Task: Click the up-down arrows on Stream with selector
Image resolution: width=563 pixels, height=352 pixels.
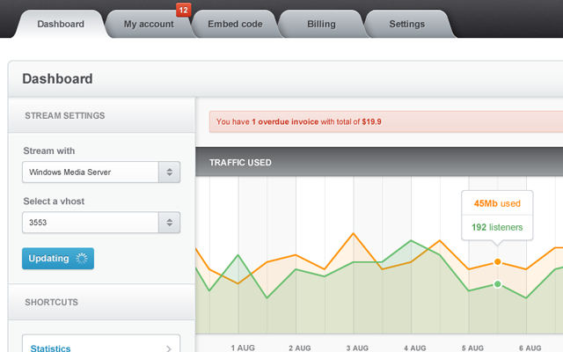Action: click(170, 172)
